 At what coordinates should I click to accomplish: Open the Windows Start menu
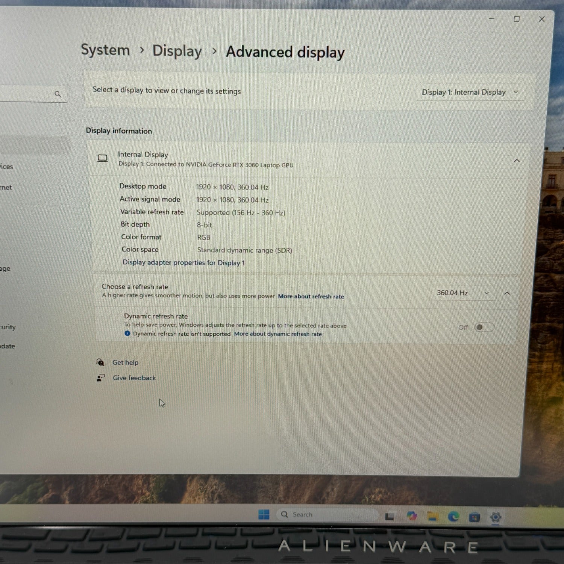264,514
